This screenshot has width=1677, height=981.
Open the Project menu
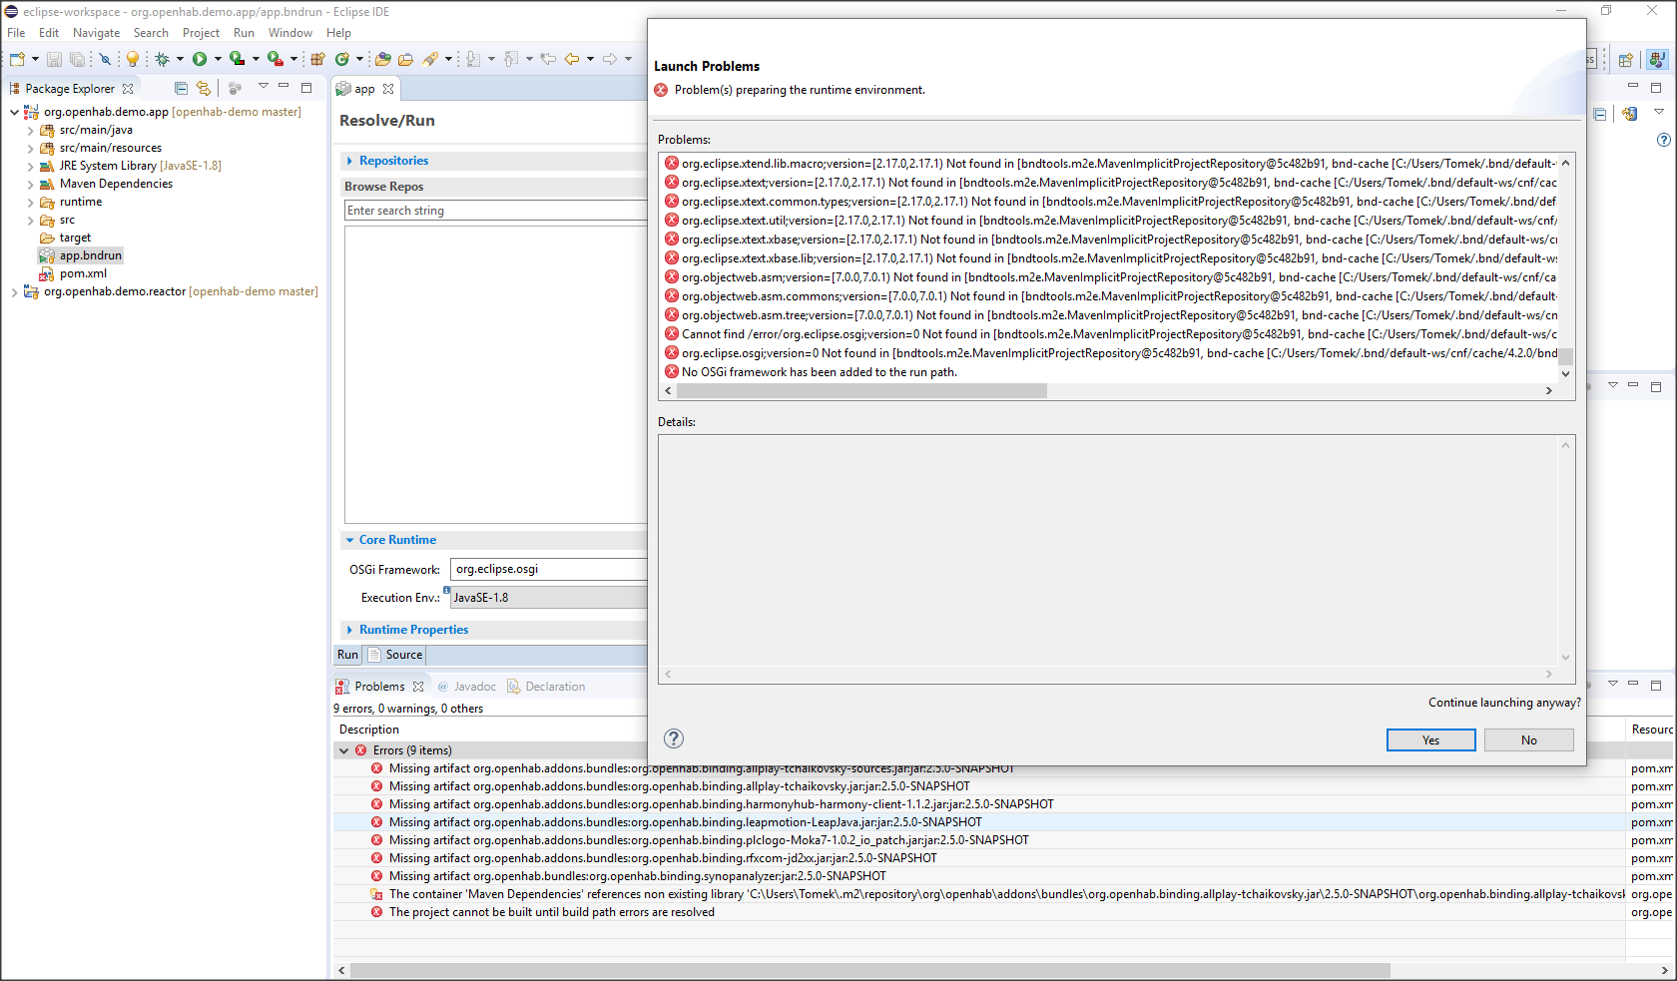point(201,33)
